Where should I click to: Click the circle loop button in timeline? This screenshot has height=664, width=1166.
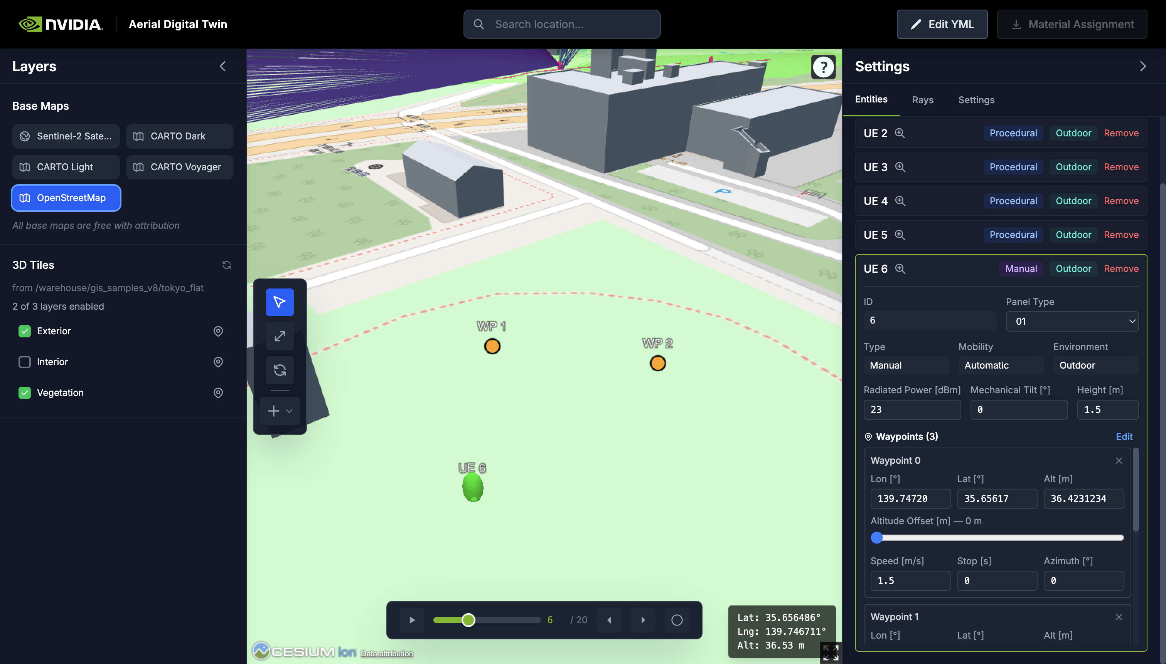click(x=677, y=620)
